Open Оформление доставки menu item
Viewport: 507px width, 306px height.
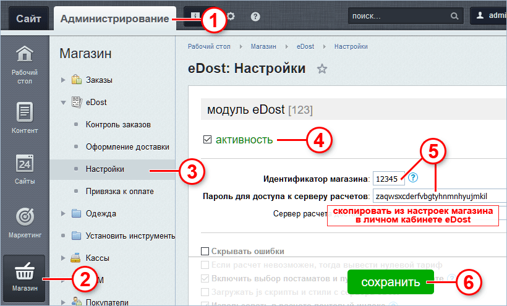[127, 147]
